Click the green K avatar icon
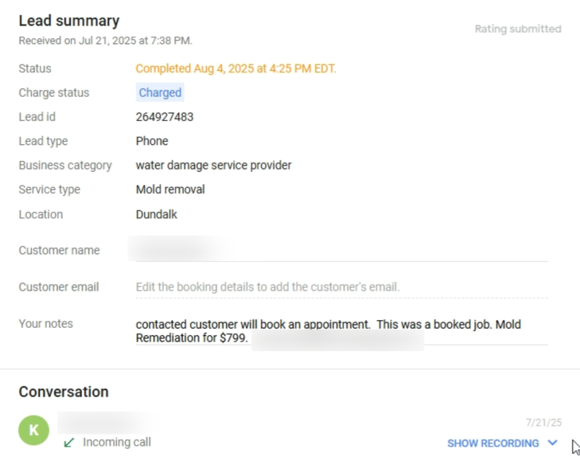Image resolution: width=580 pixels, height=457 pixels. (x=34, y=430)
